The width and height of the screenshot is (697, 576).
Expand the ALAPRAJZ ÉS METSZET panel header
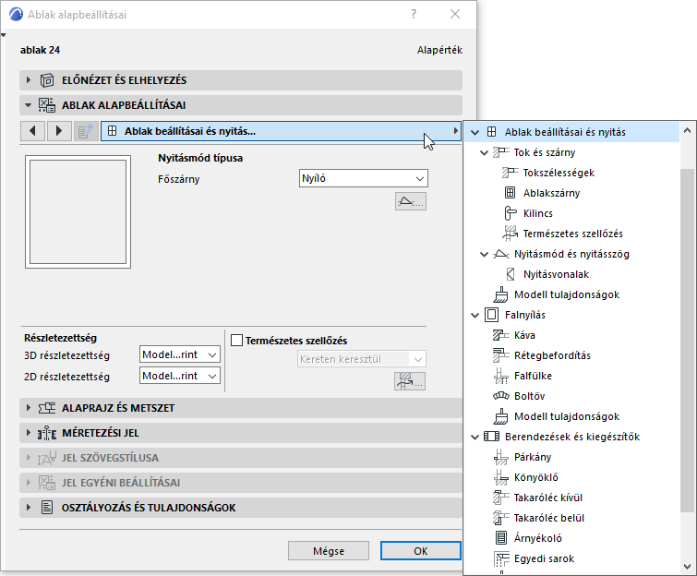(x=241, y=408)
